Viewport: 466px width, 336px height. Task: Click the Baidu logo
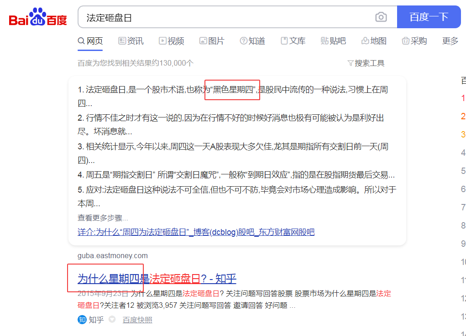click(x=38, y=17)
